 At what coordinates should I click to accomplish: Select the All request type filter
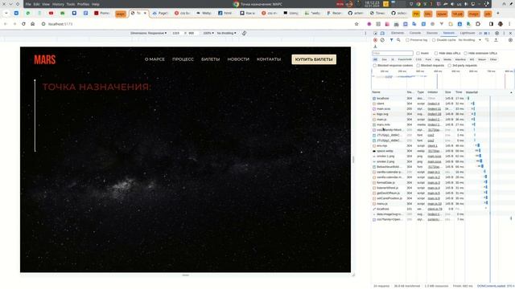click(x=375, y=59)
